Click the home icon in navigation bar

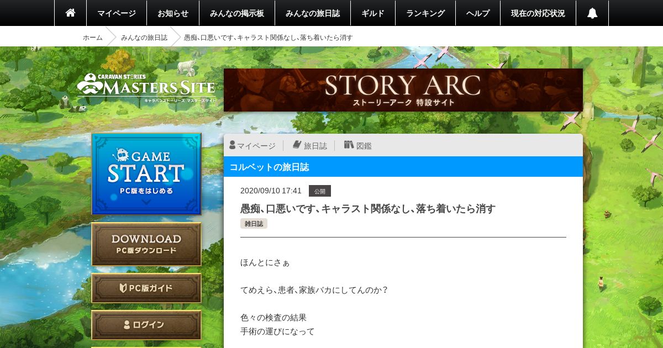click(70, 13)
